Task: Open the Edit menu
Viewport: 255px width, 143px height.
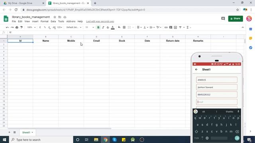Action: click(x=20, y=21)
